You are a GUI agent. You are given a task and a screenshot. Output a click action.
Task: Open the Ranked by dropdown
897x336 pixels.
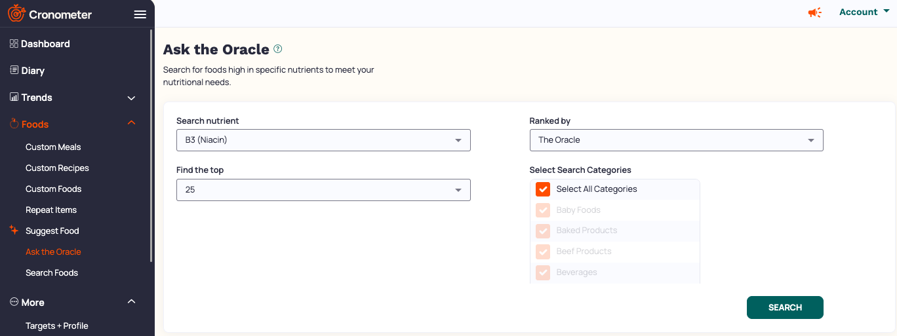click(676, 140)
